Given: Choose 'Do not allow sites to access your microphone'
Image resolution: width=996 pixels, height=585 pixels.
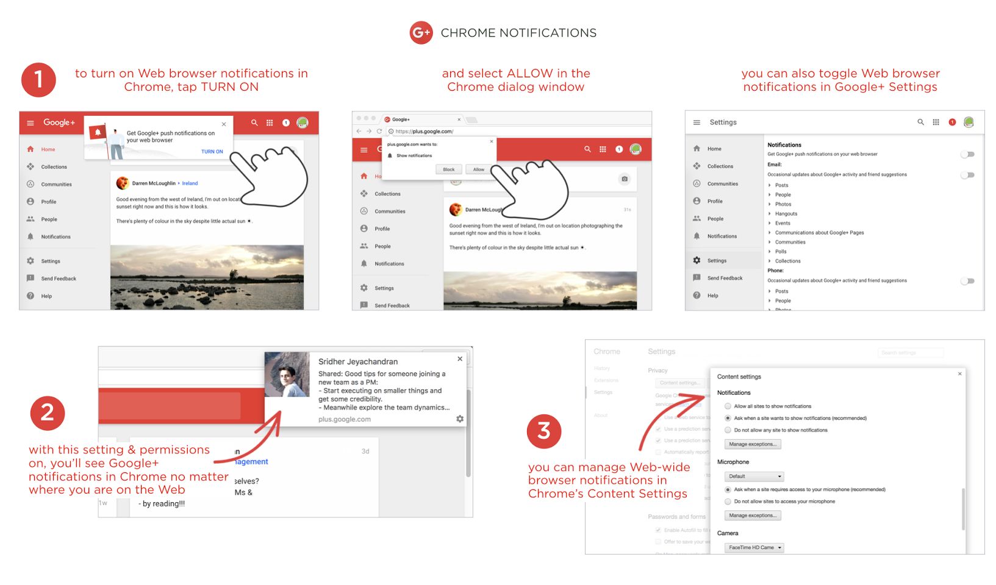Looking at the screenshot, I should tap(728, 502).
